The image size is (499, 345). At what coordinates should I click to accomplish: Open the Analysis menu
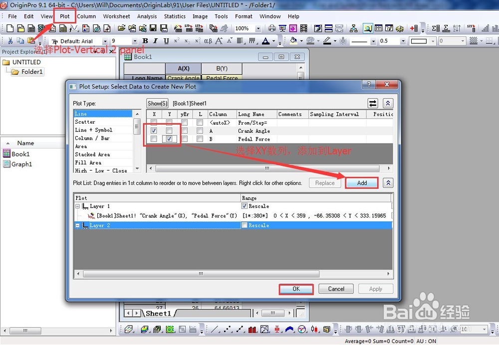tap(147, 16)
